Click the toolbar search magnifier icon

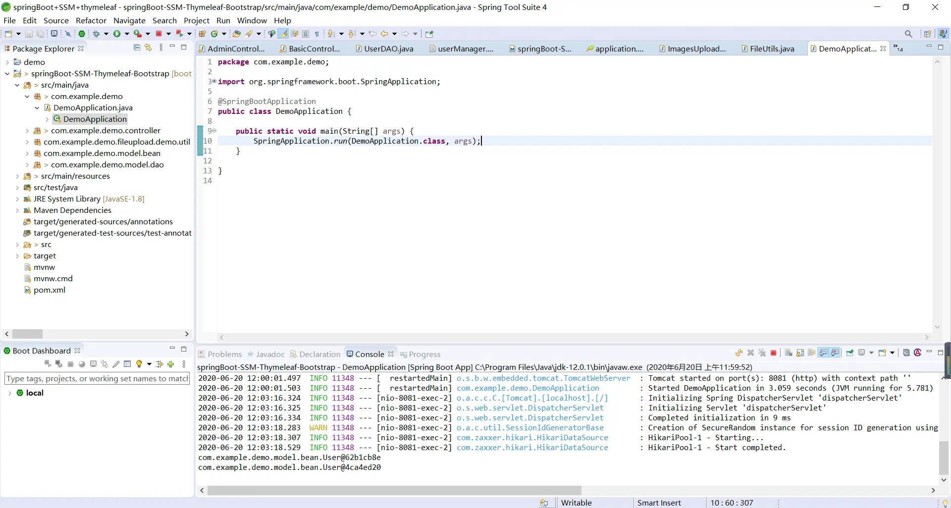(908, 34)
